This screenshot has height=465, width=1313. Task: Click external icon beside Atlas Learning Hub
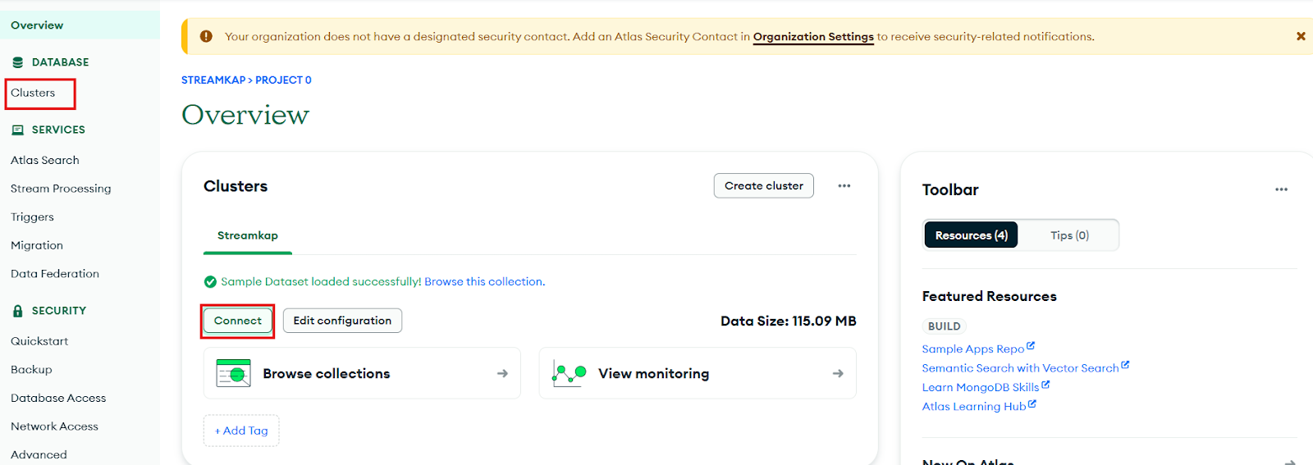tap(1032, 403)
